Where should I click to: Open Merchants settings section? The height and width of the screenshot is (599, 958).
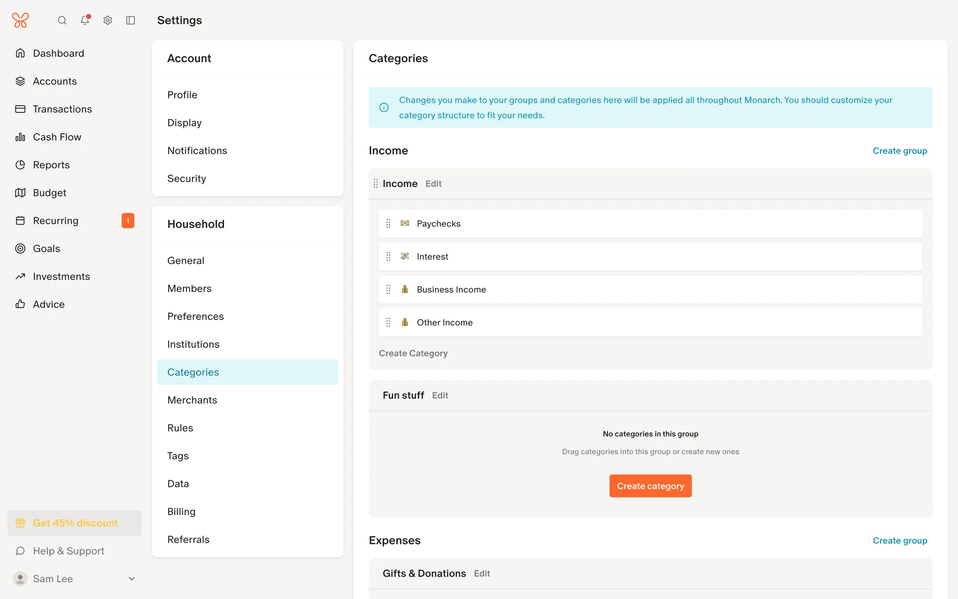point(192,400)
